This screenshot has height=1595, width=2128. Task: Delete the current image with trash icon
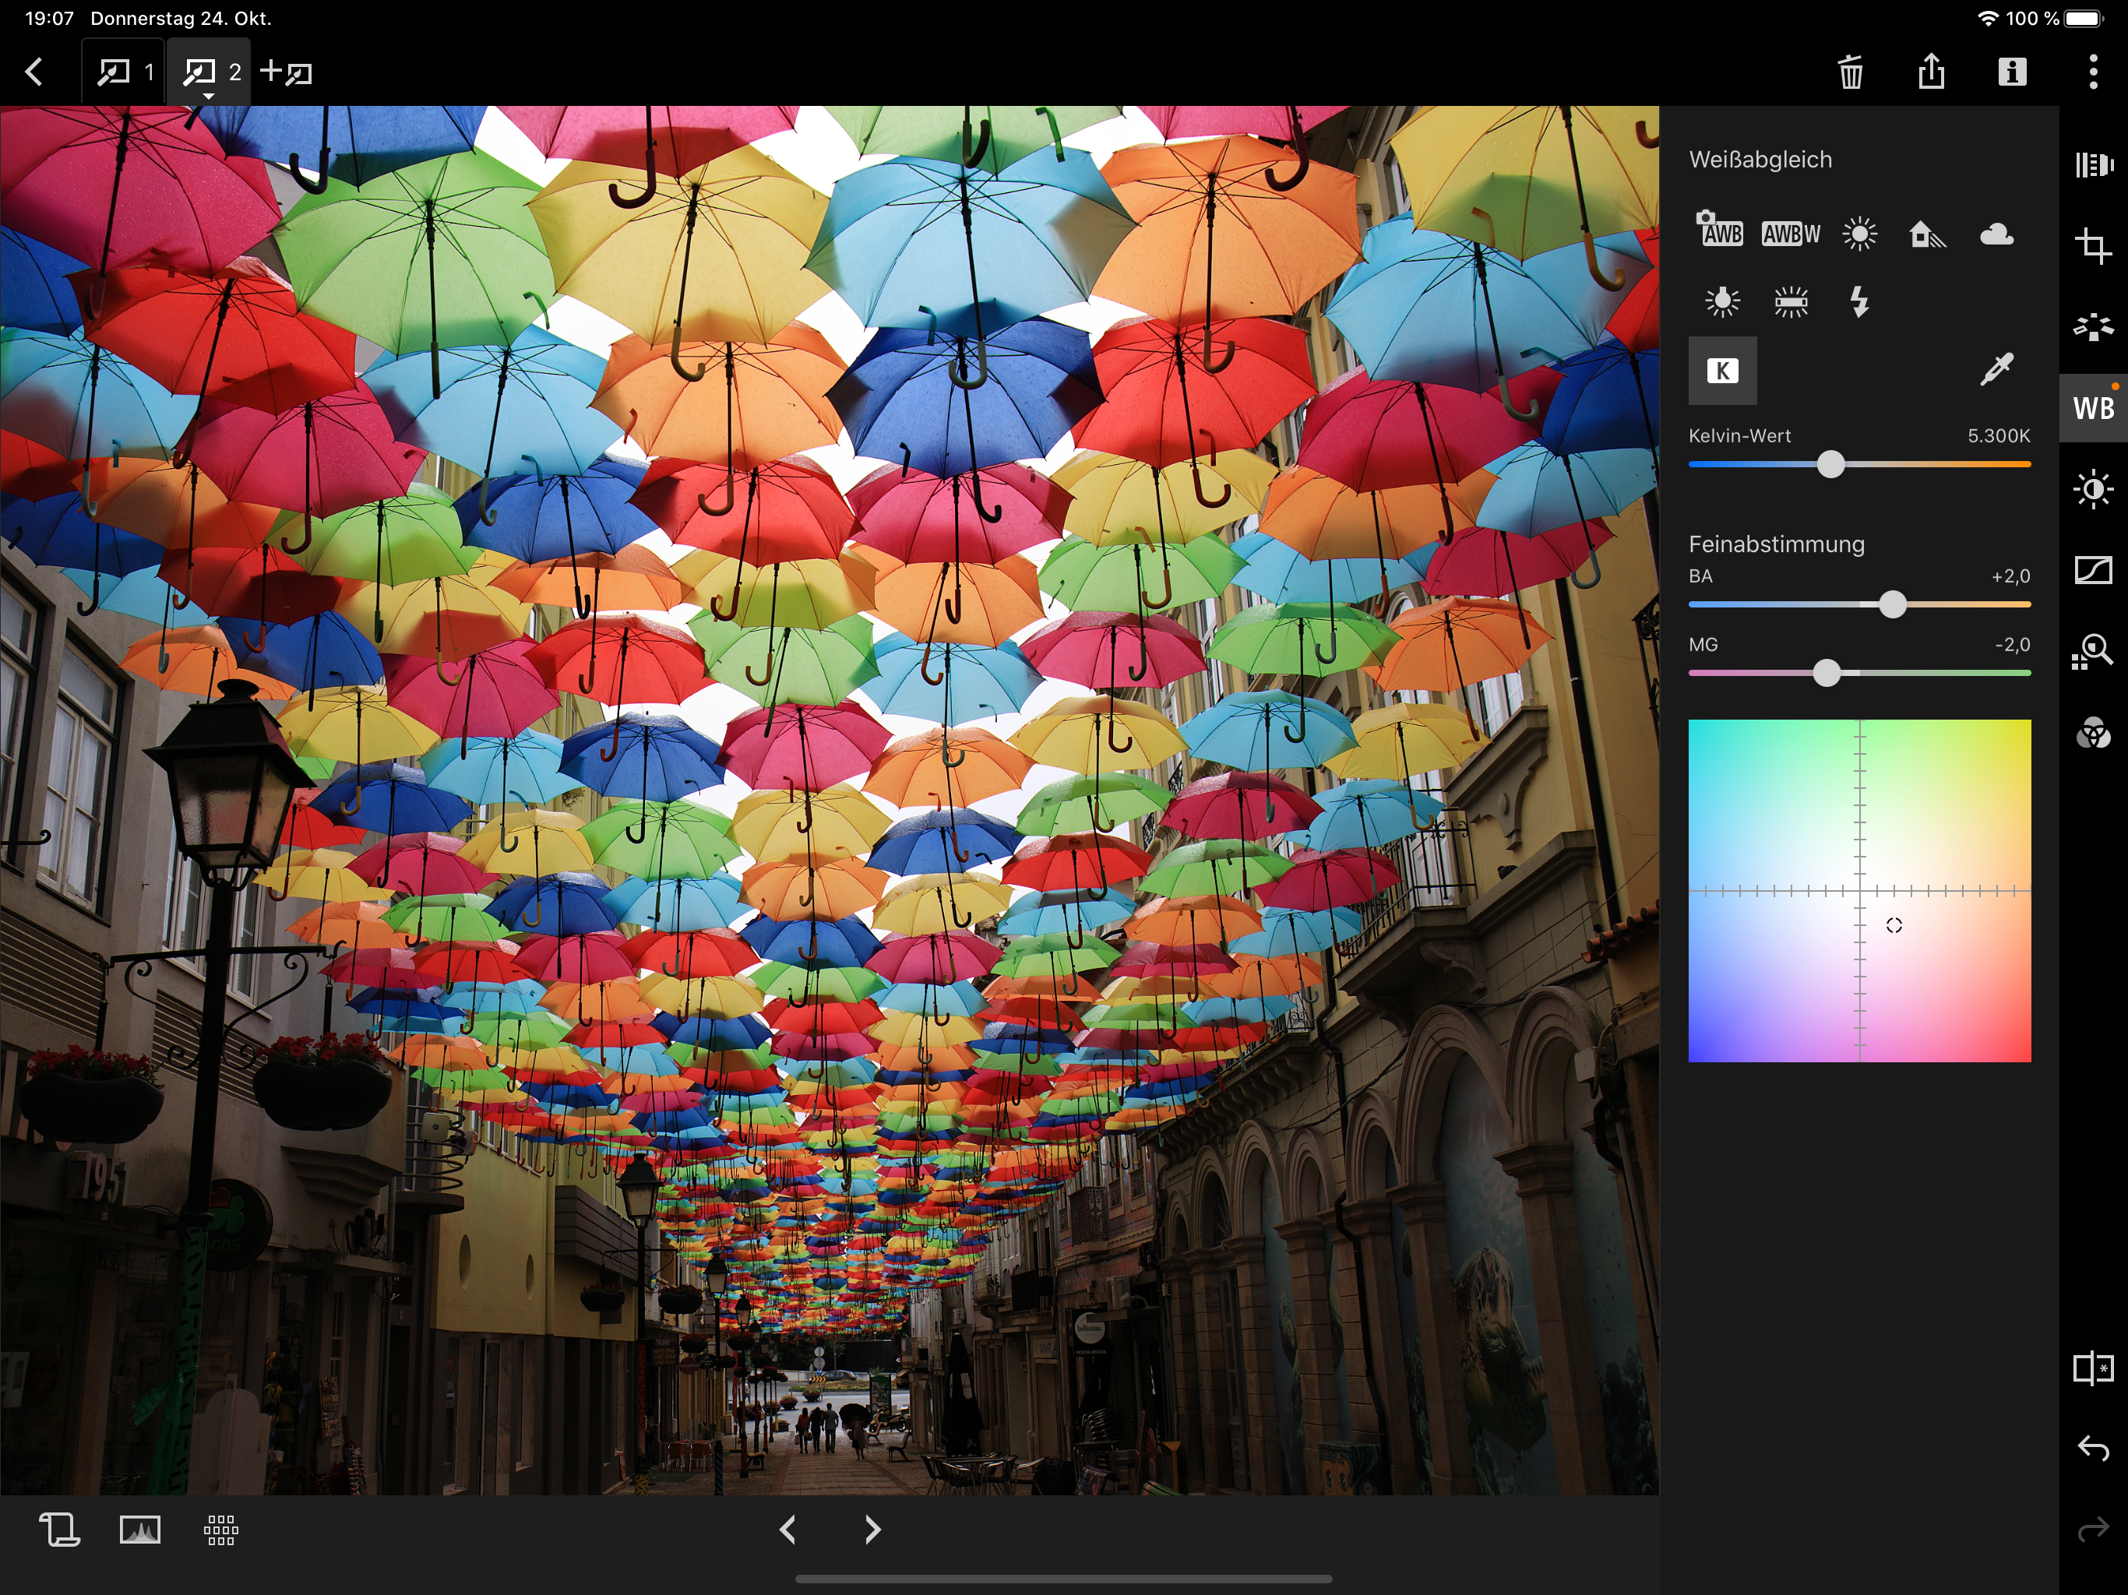pyautogui.click(x=1850, y=72)
